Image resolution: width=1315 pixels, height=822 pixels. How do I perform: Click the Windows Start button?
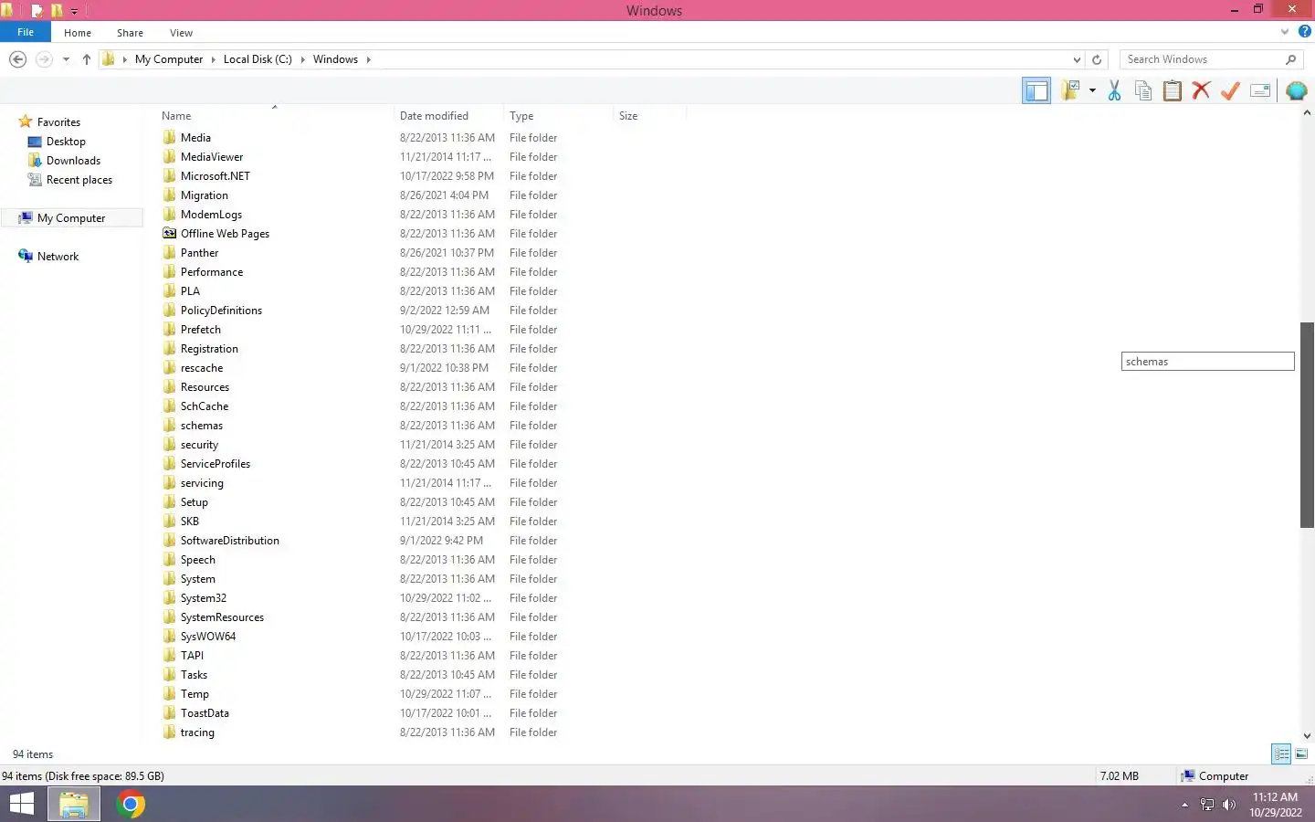[21, 805]
